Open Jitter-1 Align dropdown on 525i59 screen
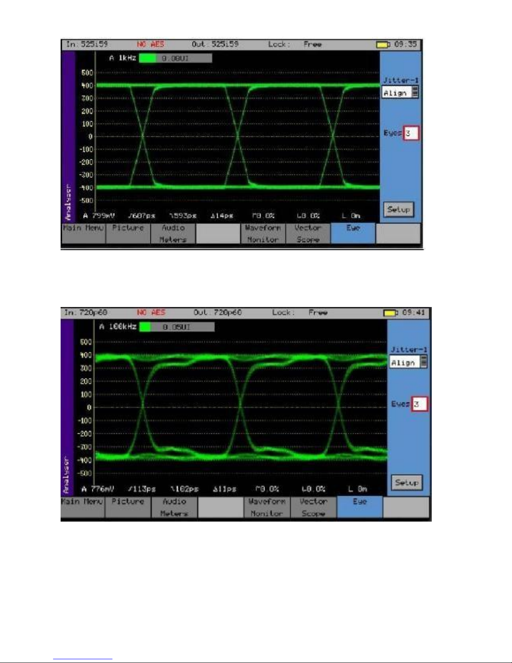512x663 pixels. pyautogui.click(x=400, y=93)
